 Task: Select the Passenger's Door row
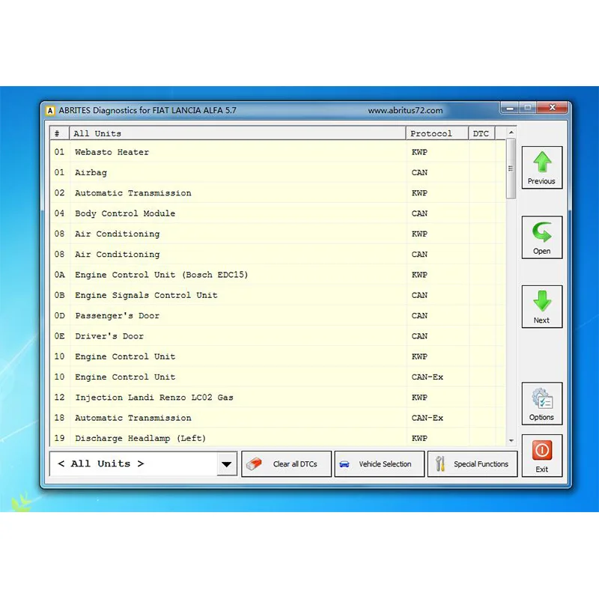pyautogui.click(x=278, y=315)
